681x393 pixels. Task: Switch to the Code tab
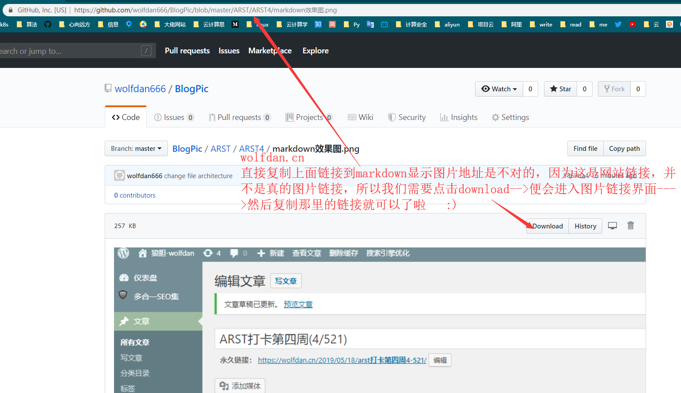pyautogui.click(x=126, y=117)
